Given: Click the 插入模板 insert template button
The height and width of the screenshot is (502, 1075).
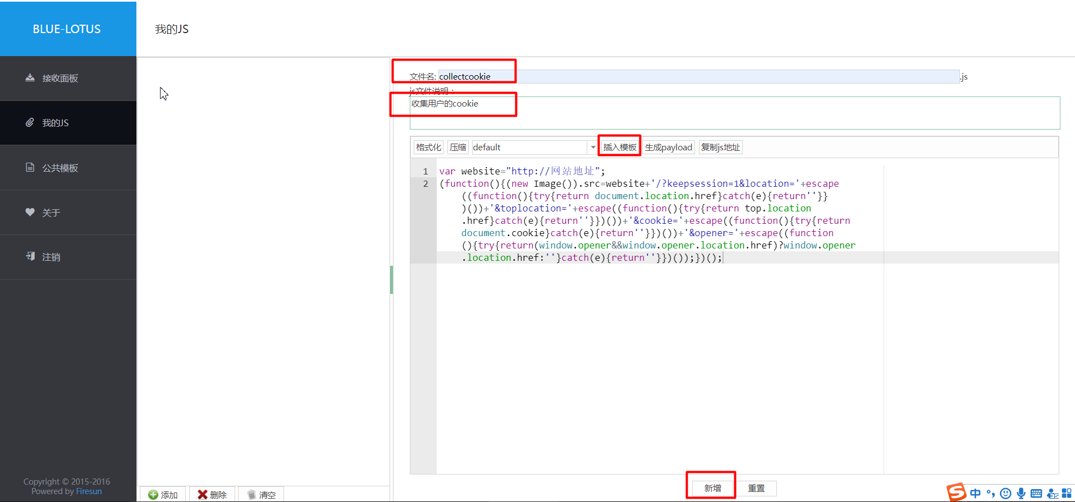Looking at the screenshot, I should (x=620, y=147).
